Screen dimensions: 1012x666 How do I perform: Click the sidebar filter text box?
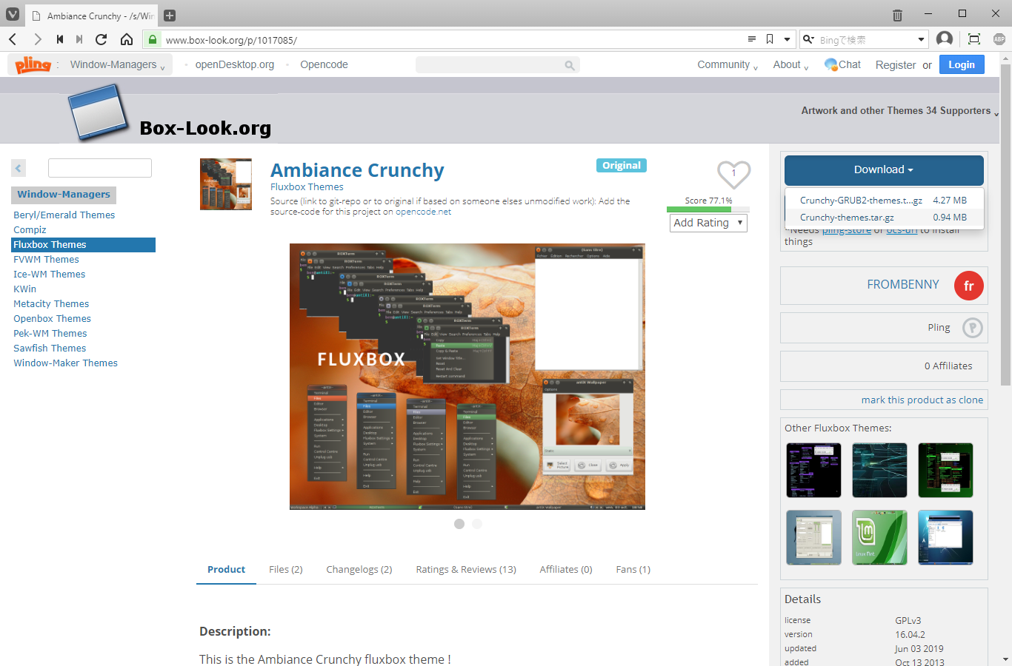point(100,168)
